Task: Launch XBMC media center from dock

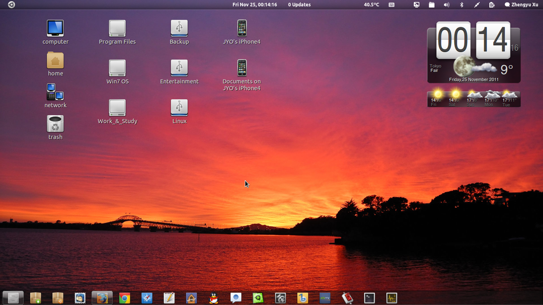Action: tap(325, 298)
